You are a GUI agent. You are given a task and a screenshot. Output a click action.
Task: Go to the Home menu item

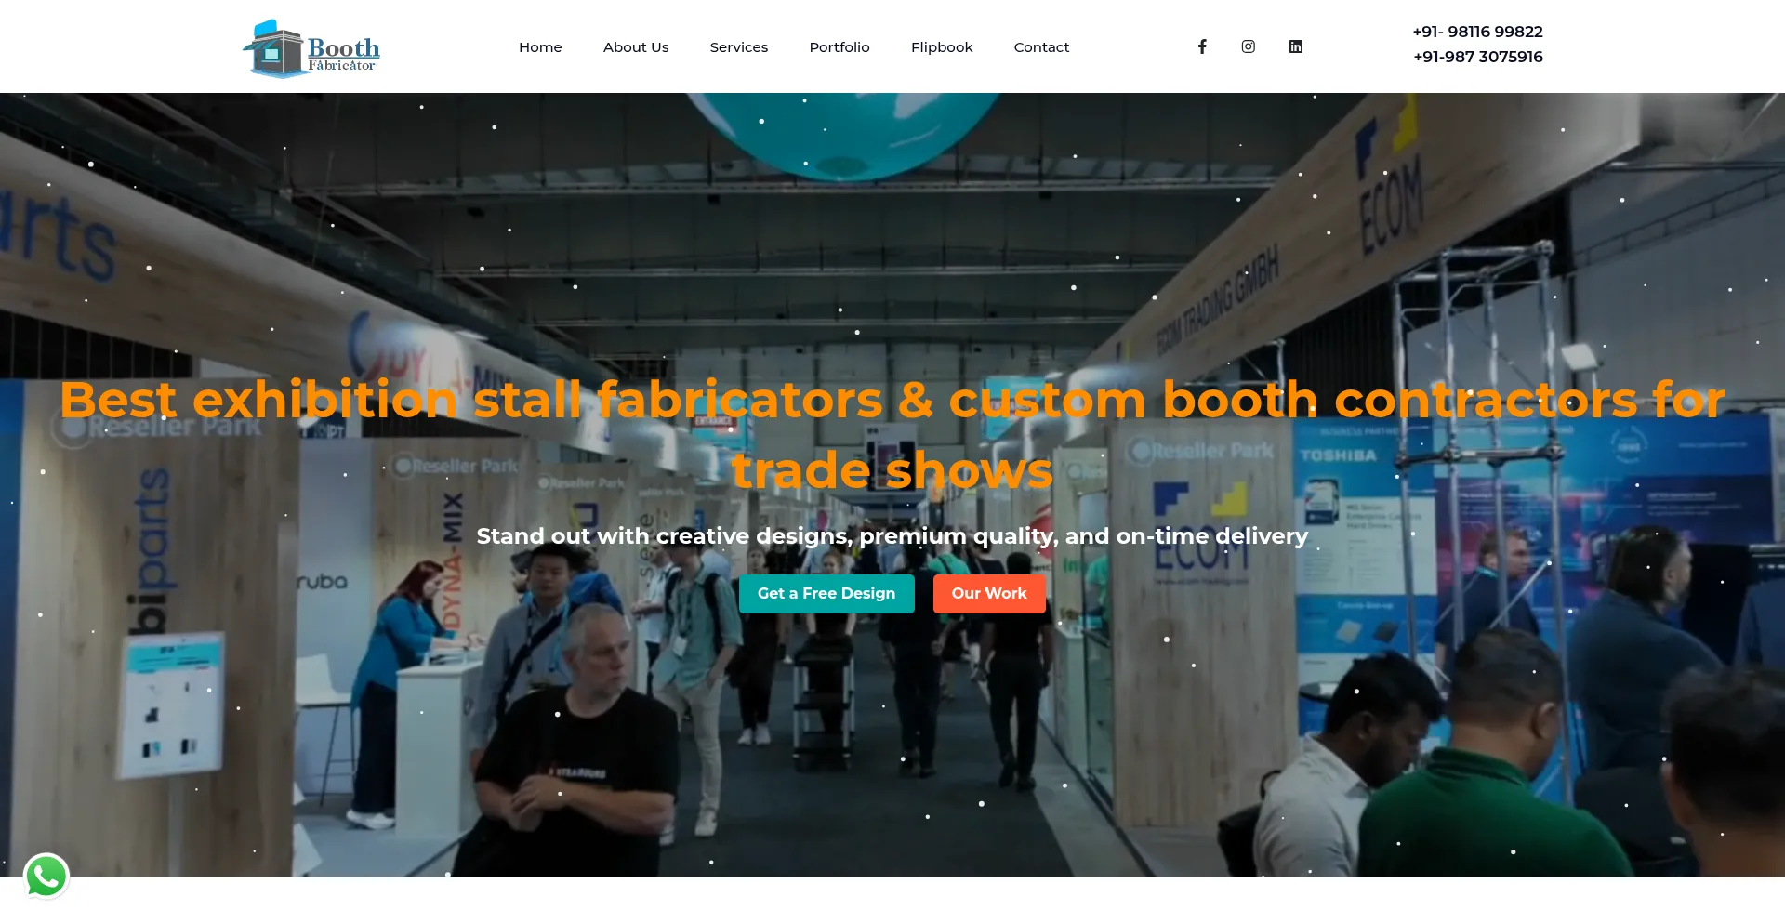click(x=540, y=46)
